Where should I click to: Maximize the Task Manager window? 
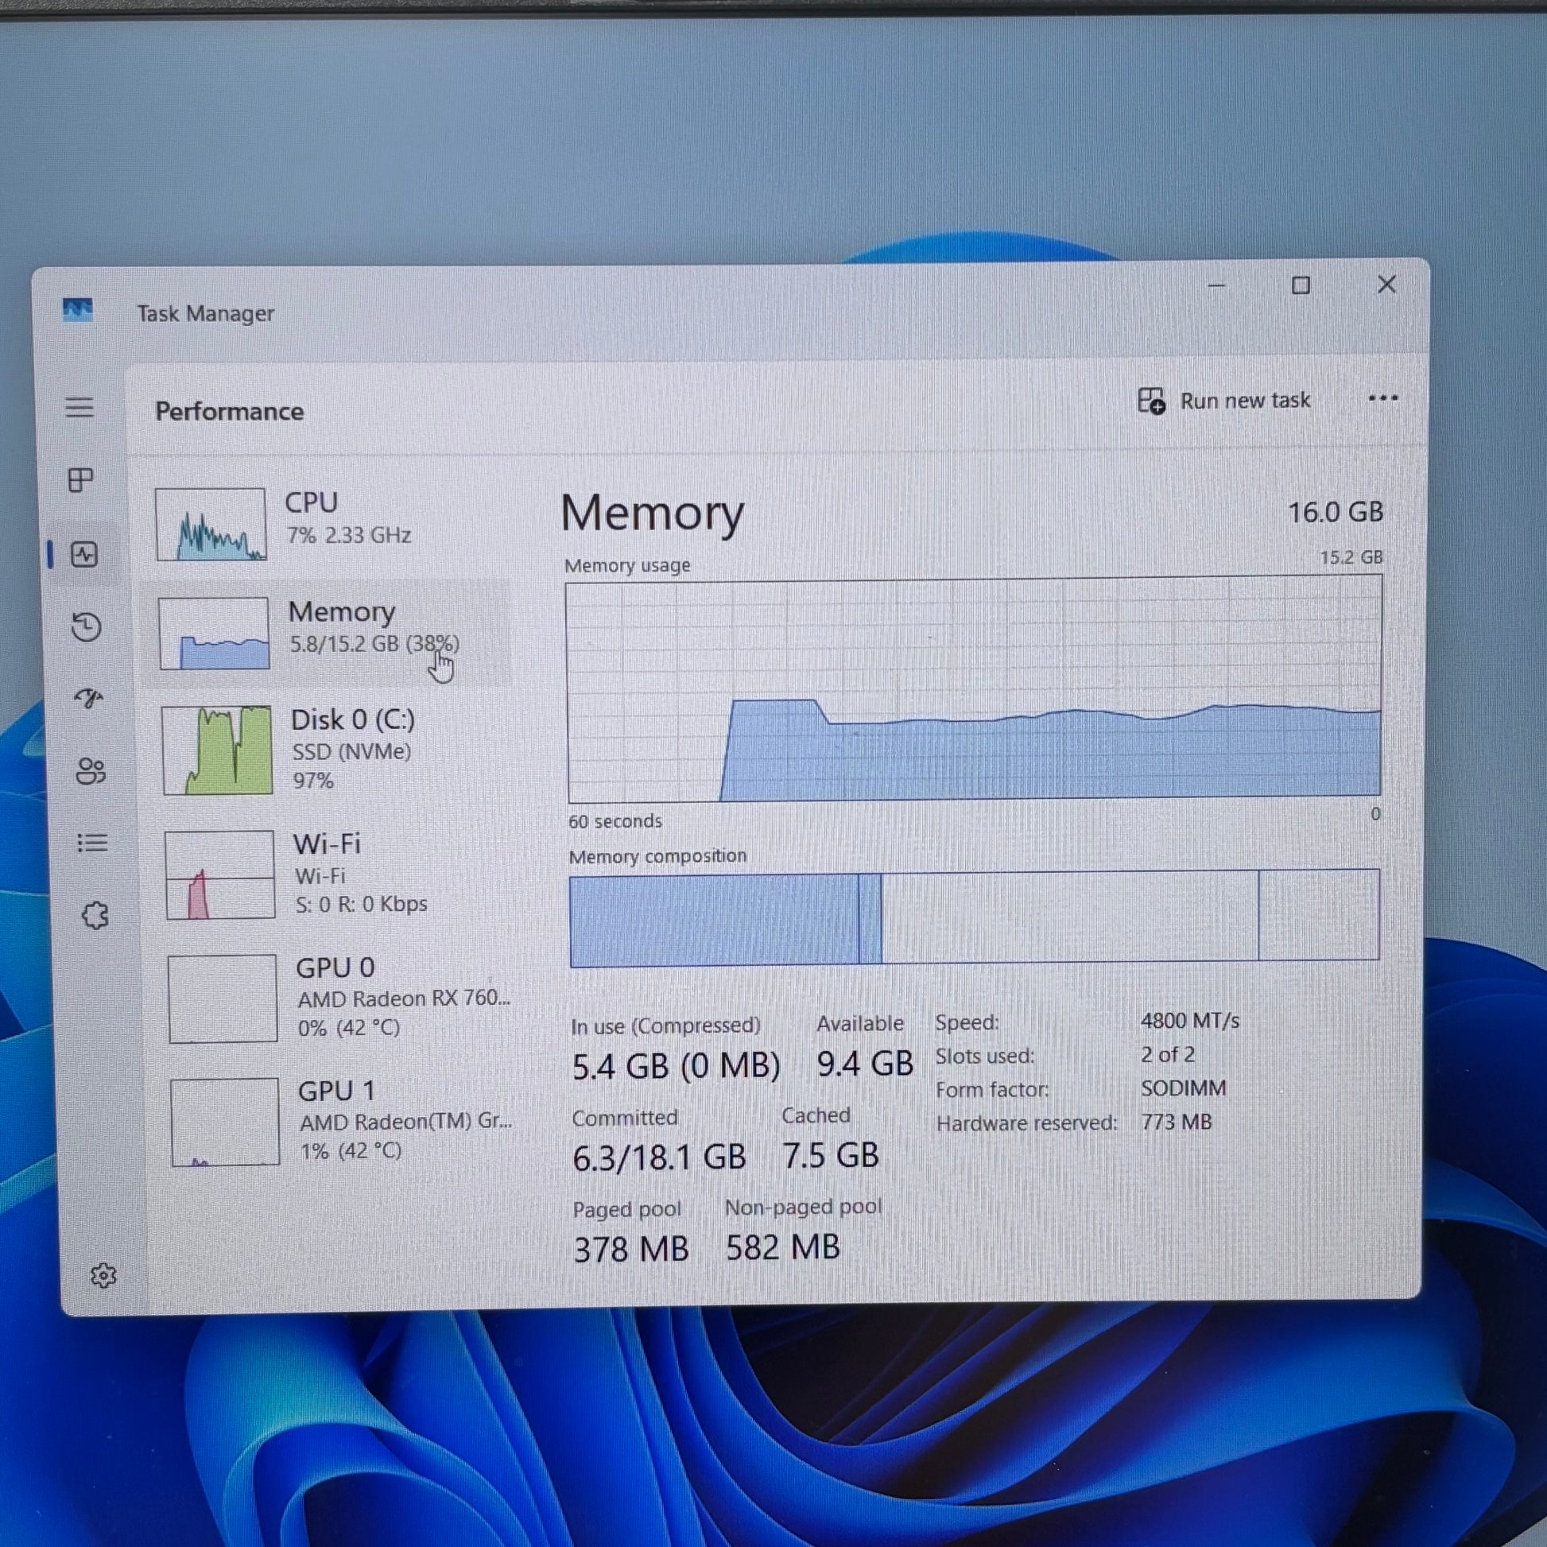(1301, 286)
